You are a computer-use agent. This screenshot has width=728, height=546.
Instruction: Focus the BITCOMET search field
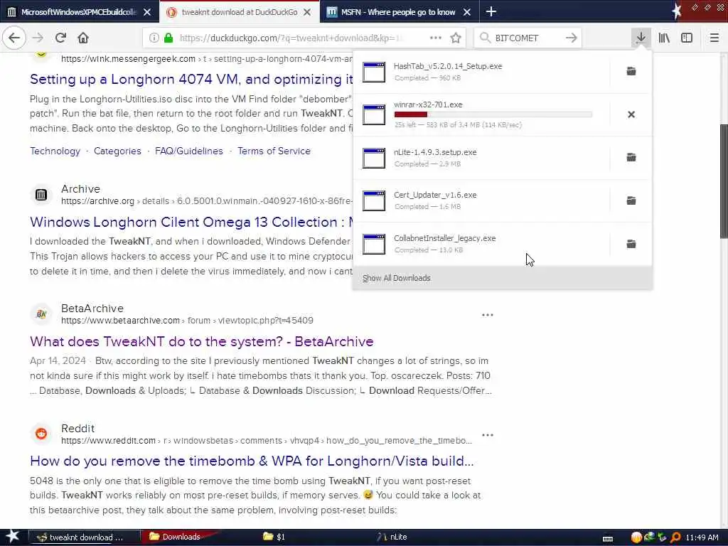(x=527, y=38)
